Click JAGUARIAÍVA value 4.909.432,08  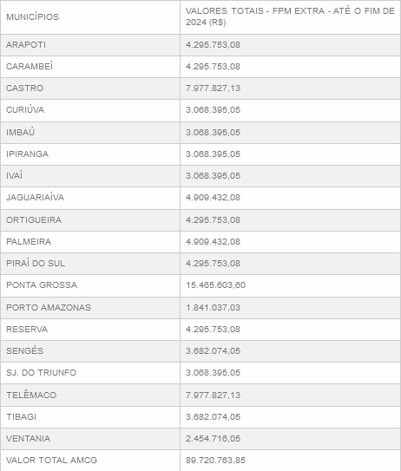pos(213,198)
